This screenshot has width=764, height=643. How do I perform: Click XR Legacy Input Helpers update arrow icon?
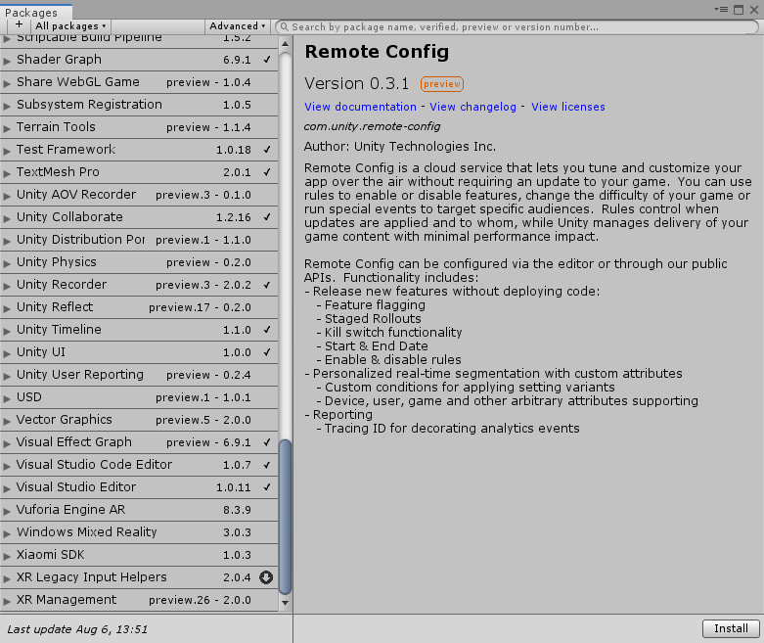pos(266,577)
